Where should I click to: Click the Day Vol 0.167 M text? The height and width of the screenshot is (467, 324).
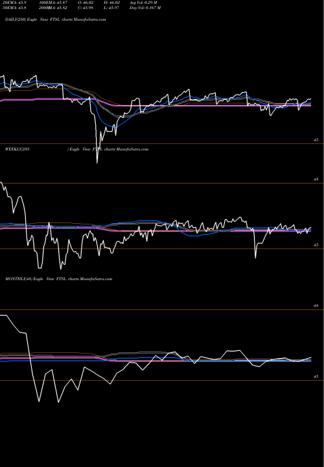click(x=145, y=8)
